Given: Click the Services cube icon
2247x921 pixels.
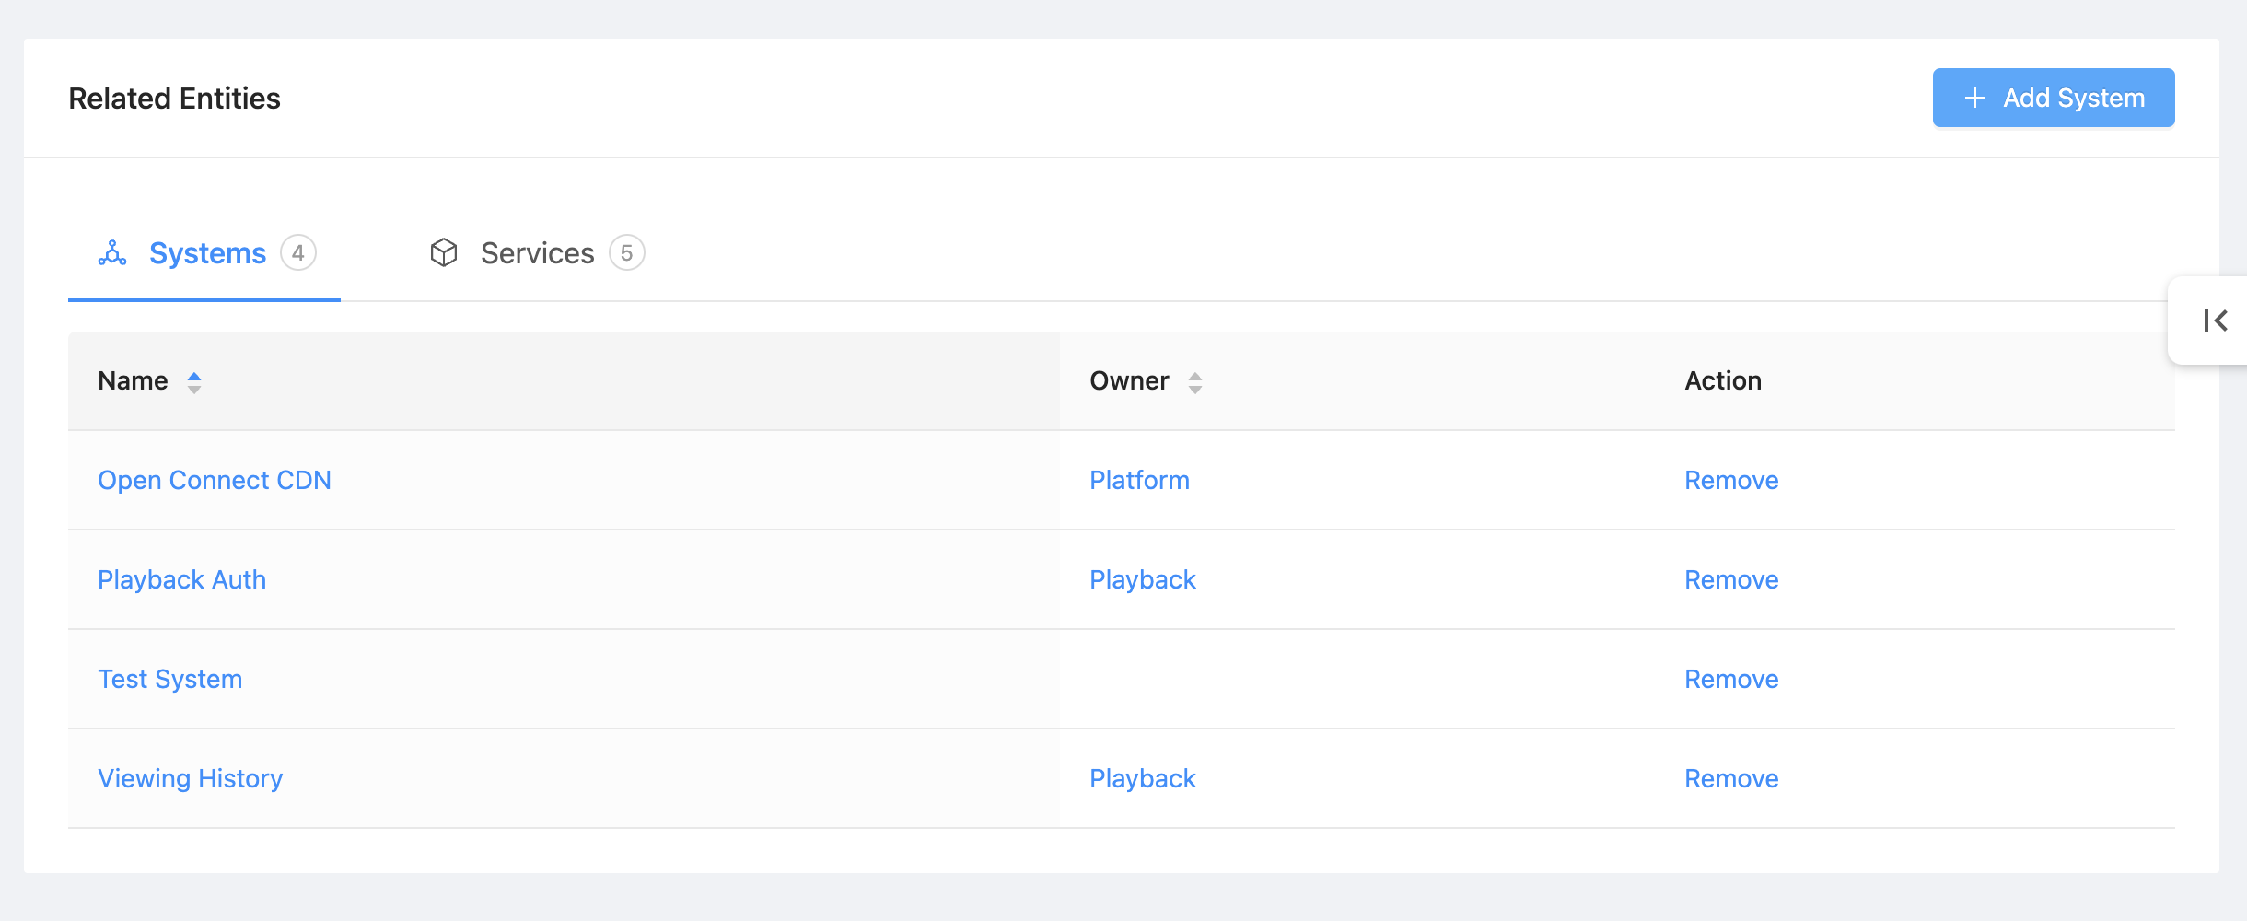Looking at the screenshot, I should [x=444, y=252].
